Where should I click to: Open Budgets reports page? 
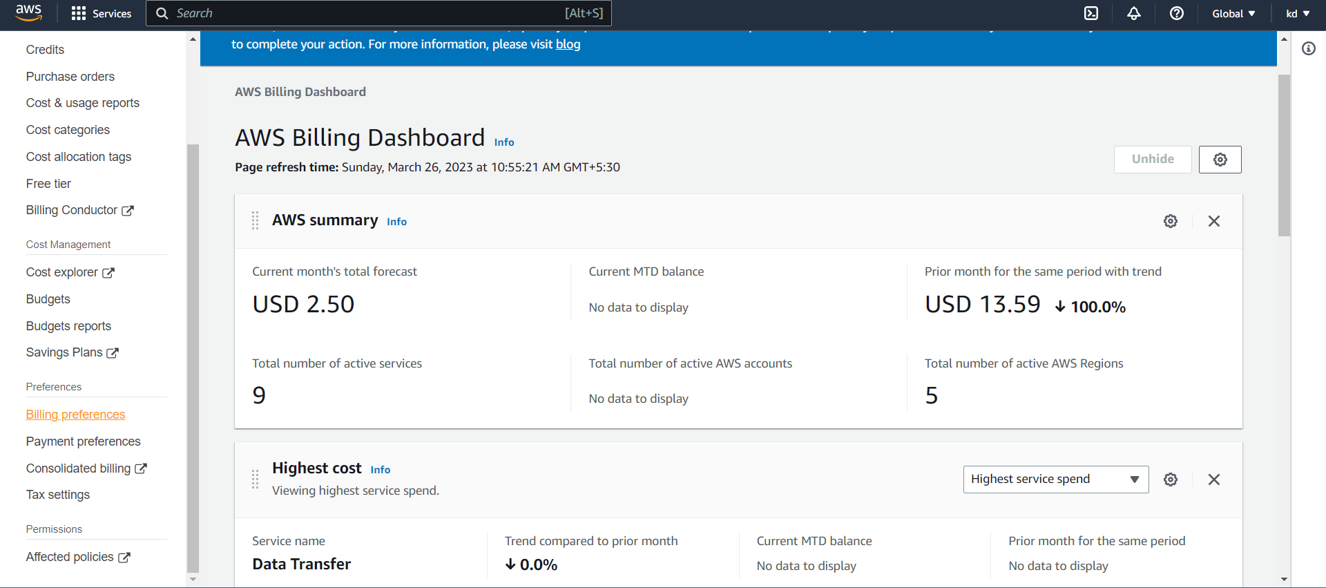(x=68, y=326)
